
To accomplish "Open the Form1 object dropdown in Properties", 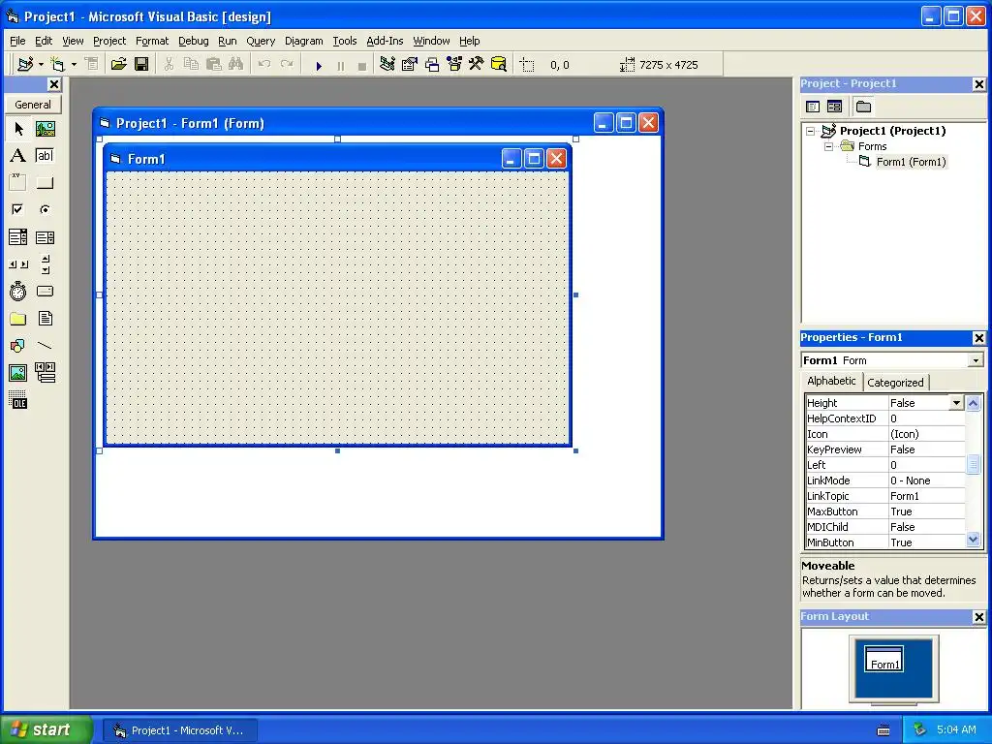I will click(976, 360).
